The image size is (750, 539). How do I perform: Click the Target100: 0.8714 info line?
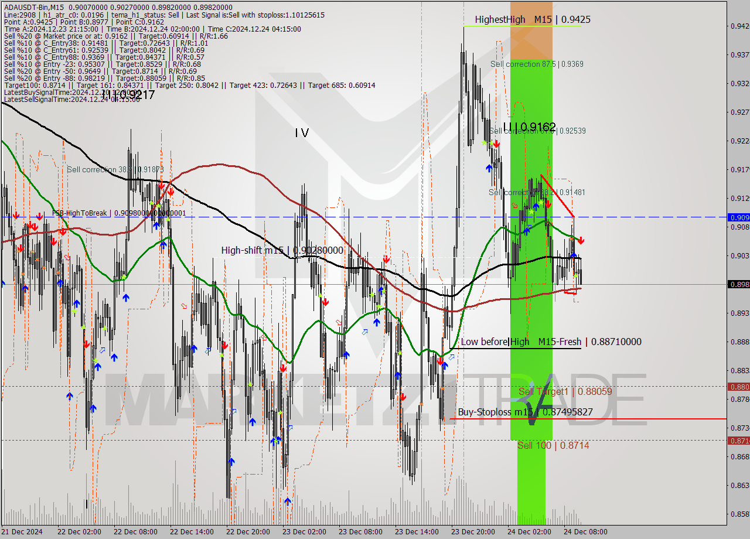tap(189, 85)
